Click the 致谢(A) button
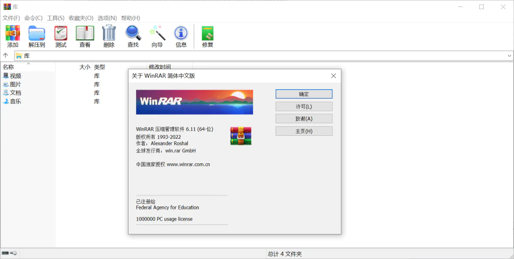 click(x=304, y=119)
